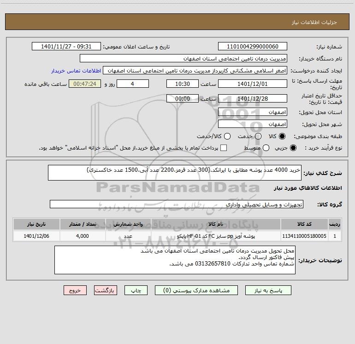Click the نام کالا column header
The height and width of the screenshot is (344, 355).
(x=216, y=224)
